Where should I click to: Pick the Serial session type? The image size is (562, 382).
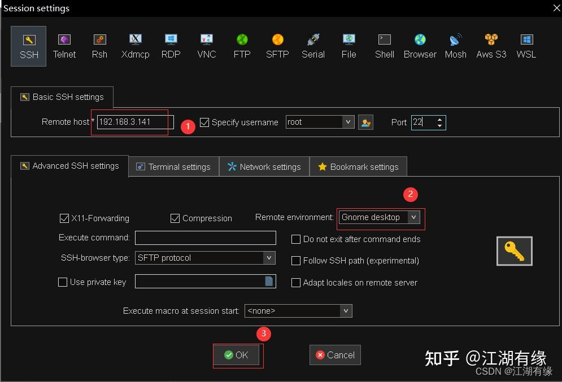313,46
